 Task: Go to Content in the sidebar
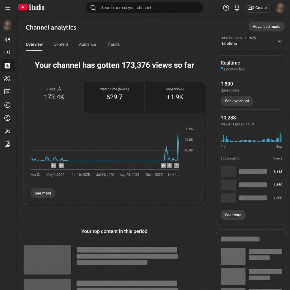(7, 52)
